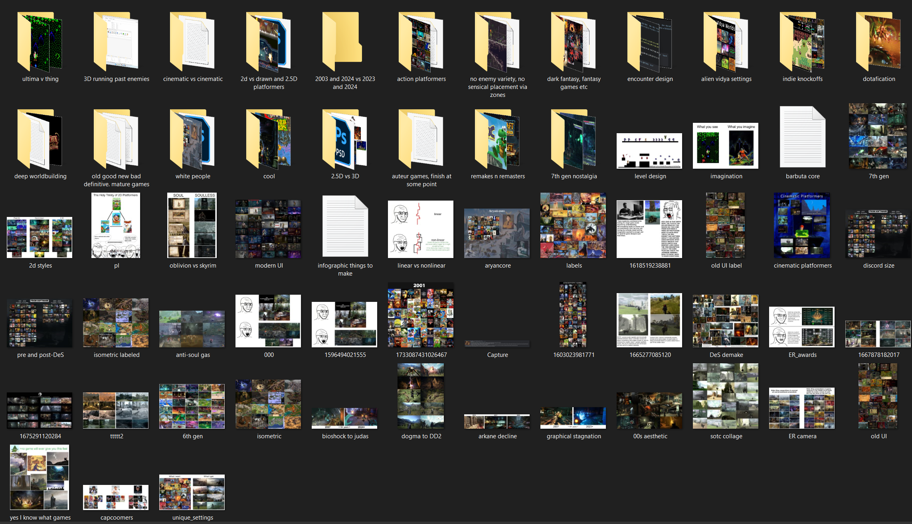Select the 'oblivion vs skyrim' thumbnail
Image resolution: width=912 pixels, height=524 pixels.
point(192,225)
